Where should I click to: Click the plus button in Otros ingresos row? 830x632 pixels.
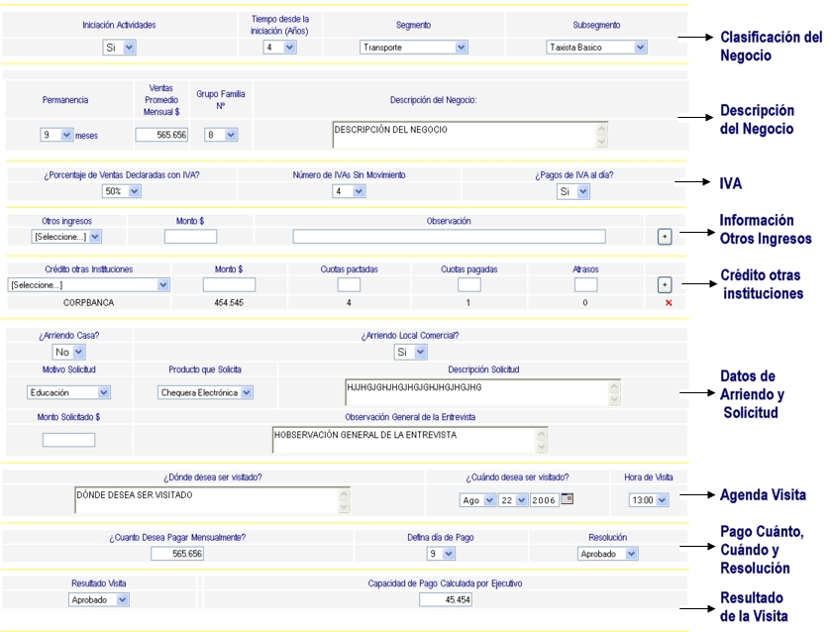pyautogui.click(x=665, y=236)
